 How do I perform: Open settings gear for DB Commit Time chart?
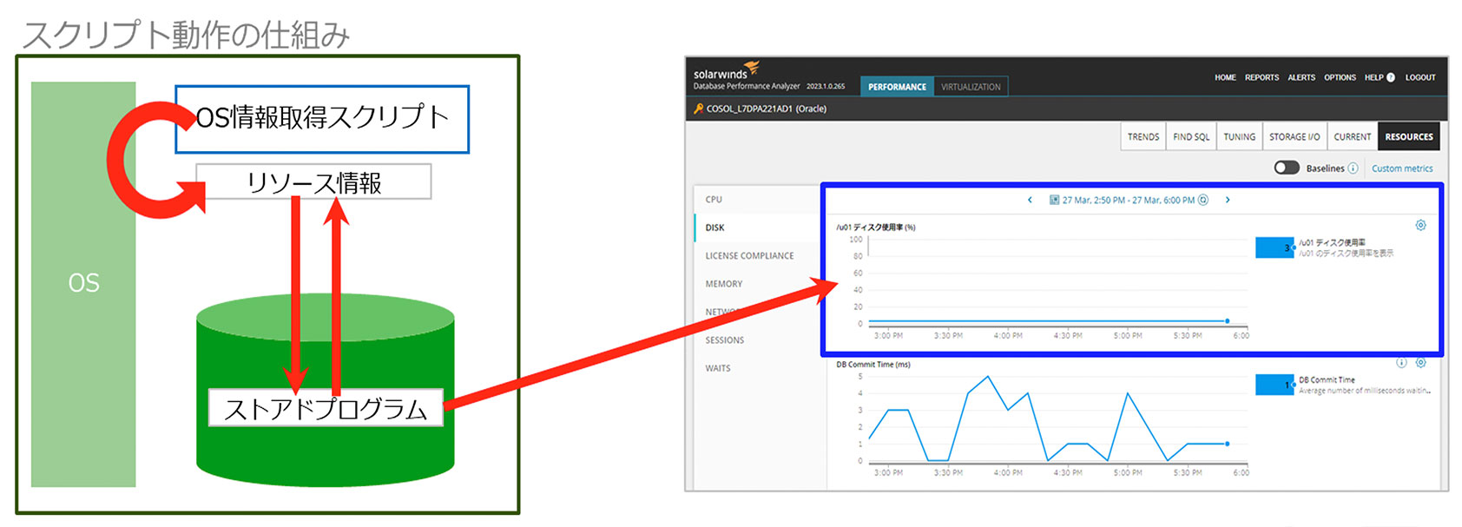pyautogui.click(x=1420, y=363)
